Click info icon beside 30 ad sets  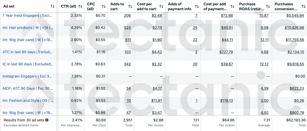click(x=47, y=120)
